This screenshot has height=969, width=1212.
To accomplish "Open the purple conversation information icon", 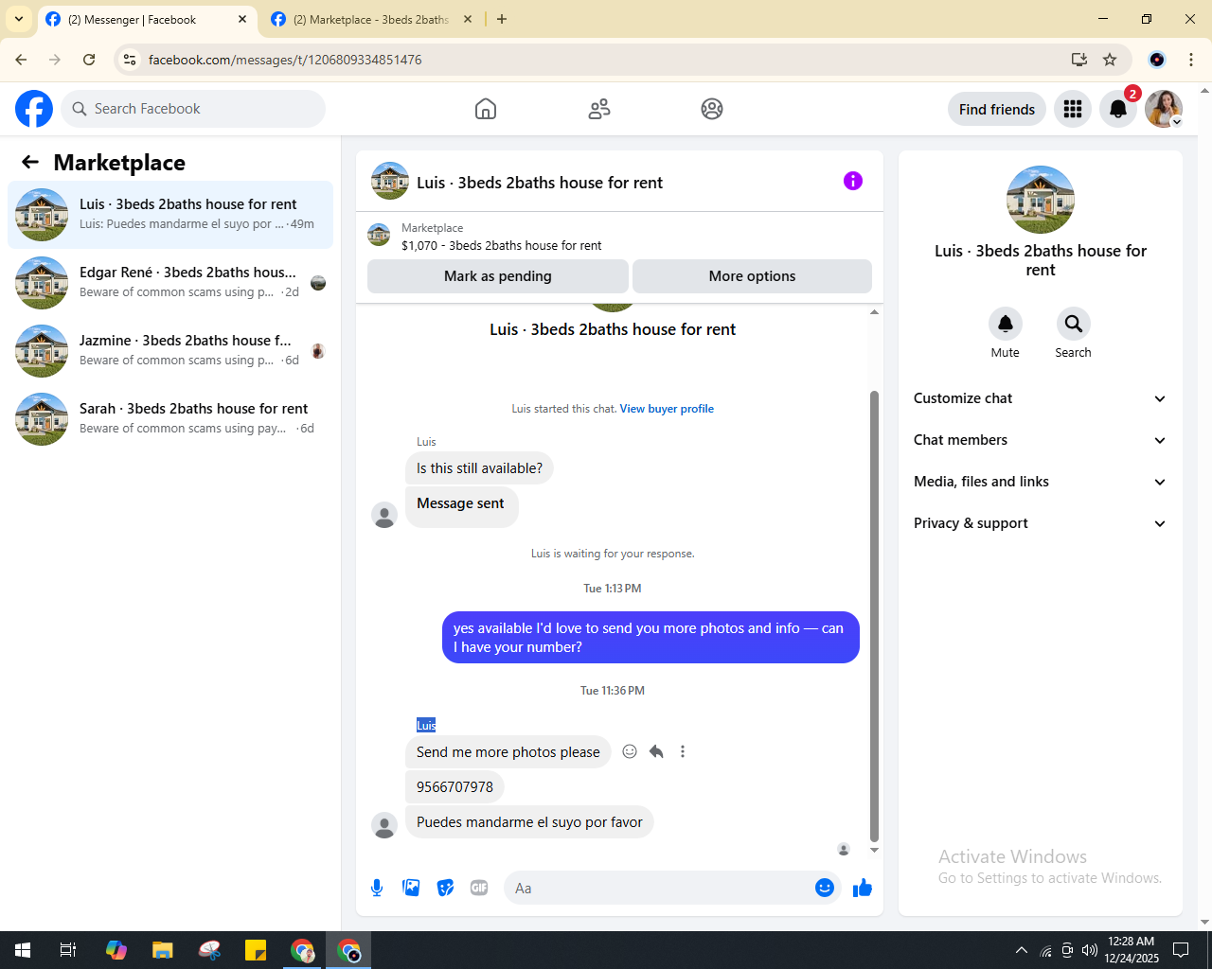I will click(853, 181).
